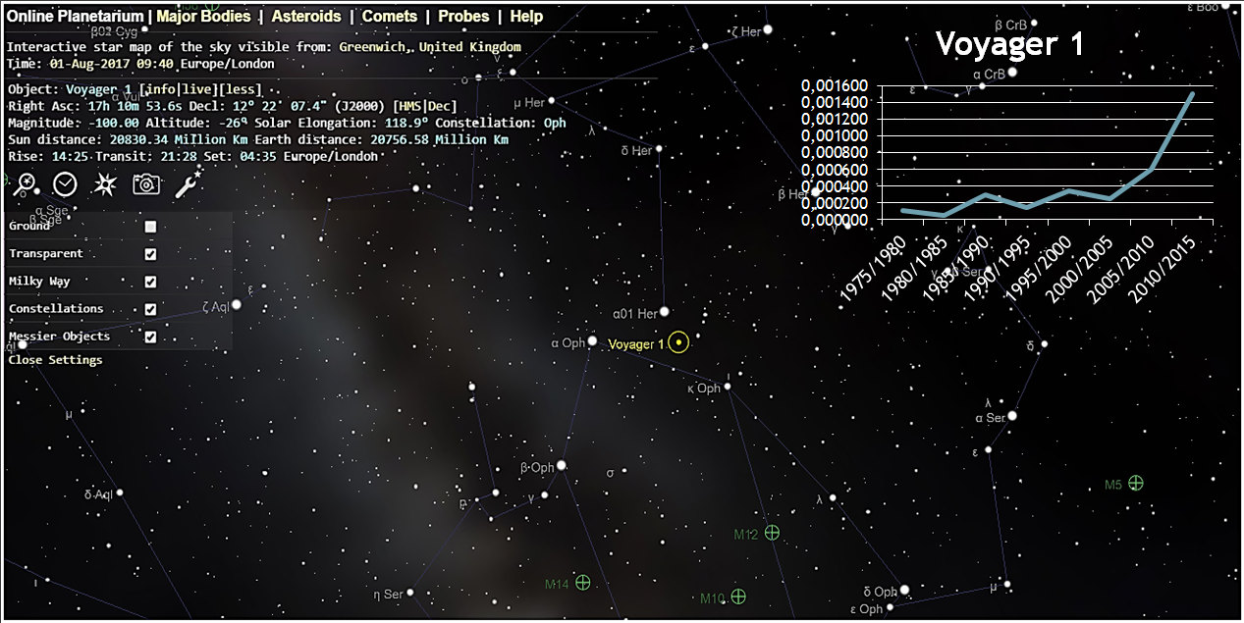
Task: Click the Voyager 1 target marker
Action: pyautogui.click(x=679, y=342)
